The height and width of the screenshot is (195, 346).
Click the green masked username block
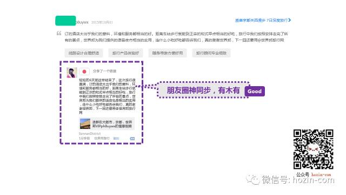click(65, 21)
